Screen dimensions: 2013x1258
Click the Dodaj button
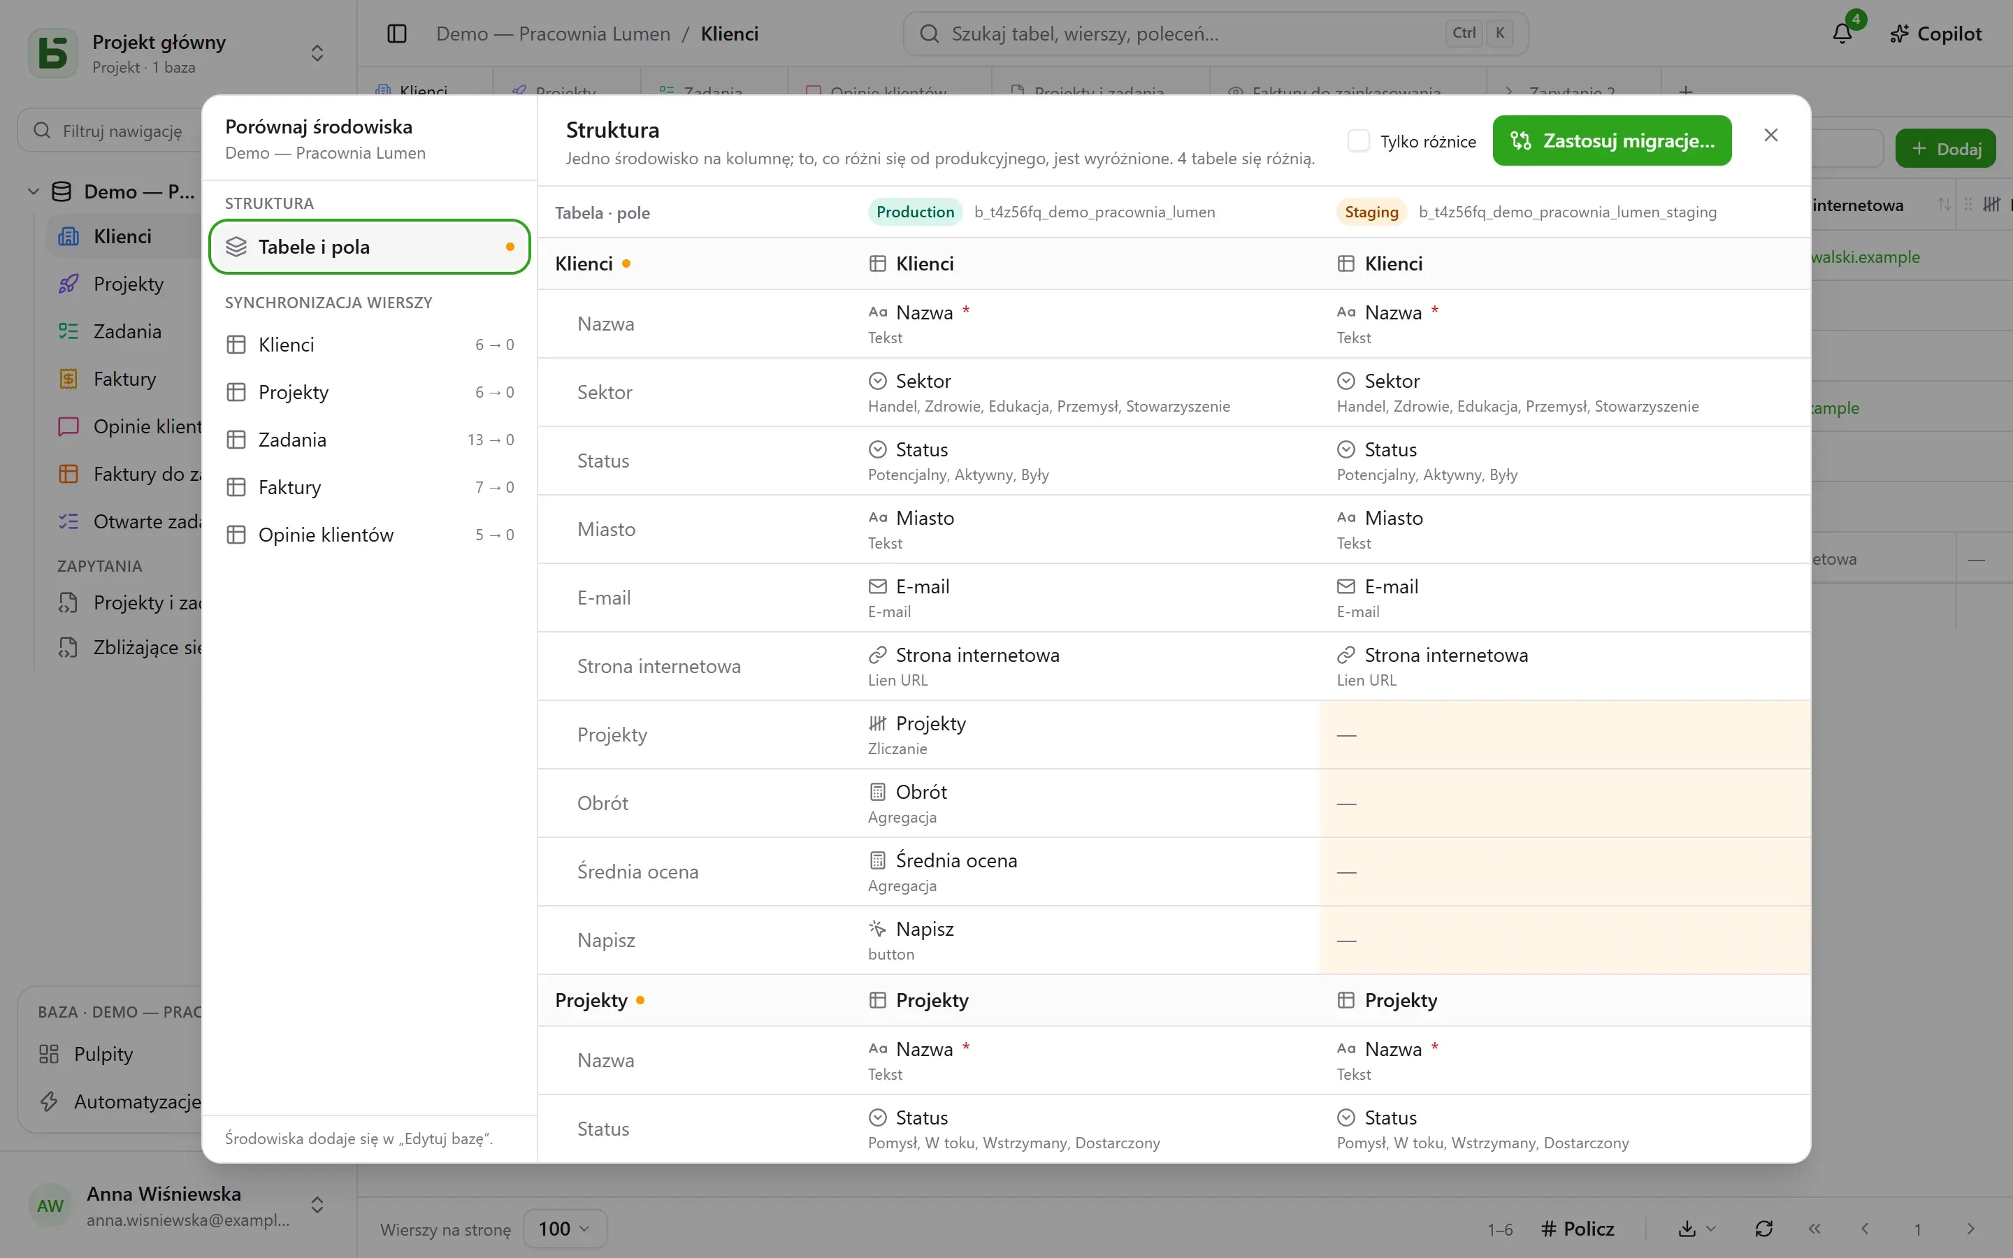1946,149
